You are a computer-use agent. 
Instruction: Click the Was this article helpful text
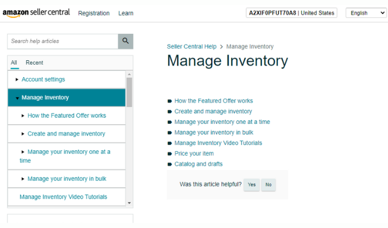coord(211,184)
